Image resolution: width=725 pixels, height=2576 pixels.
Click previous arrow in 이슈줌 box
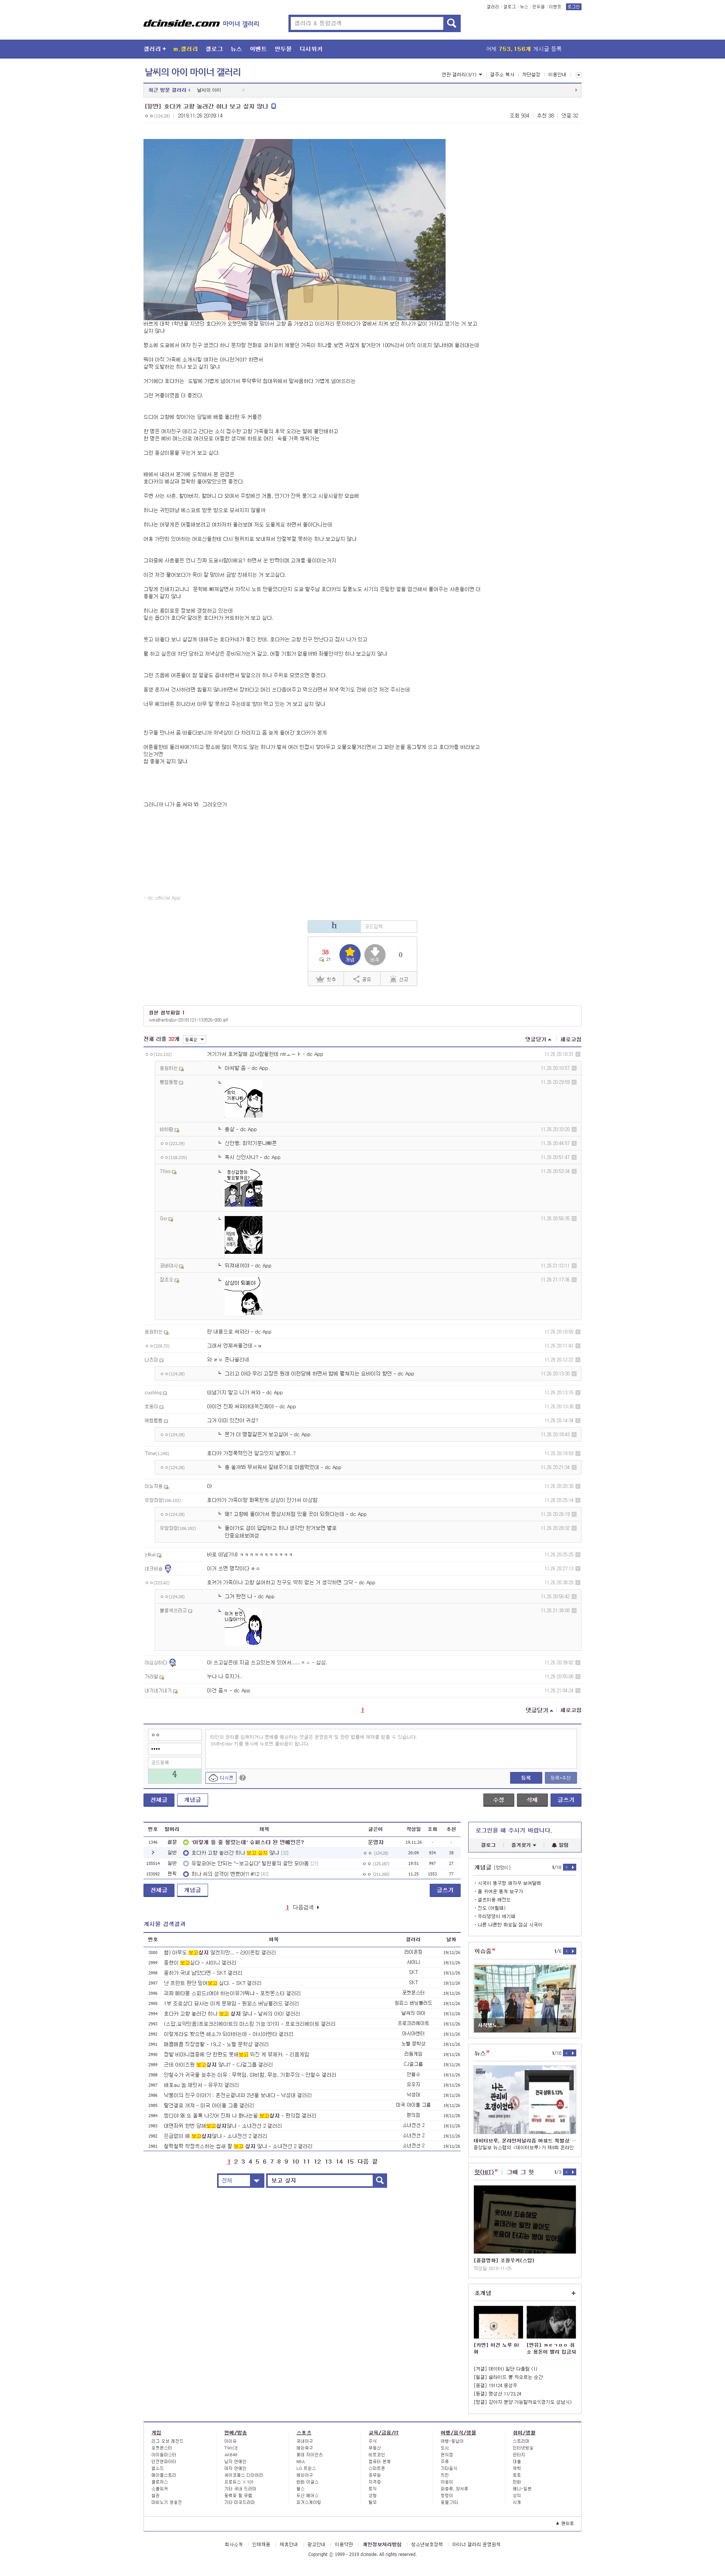click(566, 1951)
